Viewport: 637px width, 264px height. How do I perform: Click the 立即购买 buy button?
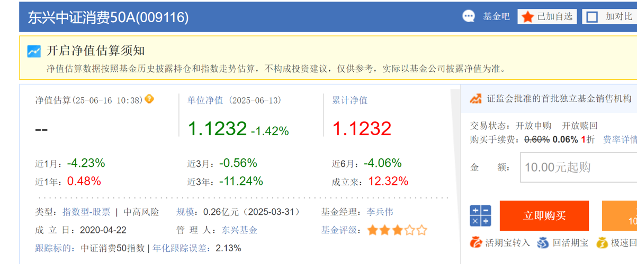point(544,215)
